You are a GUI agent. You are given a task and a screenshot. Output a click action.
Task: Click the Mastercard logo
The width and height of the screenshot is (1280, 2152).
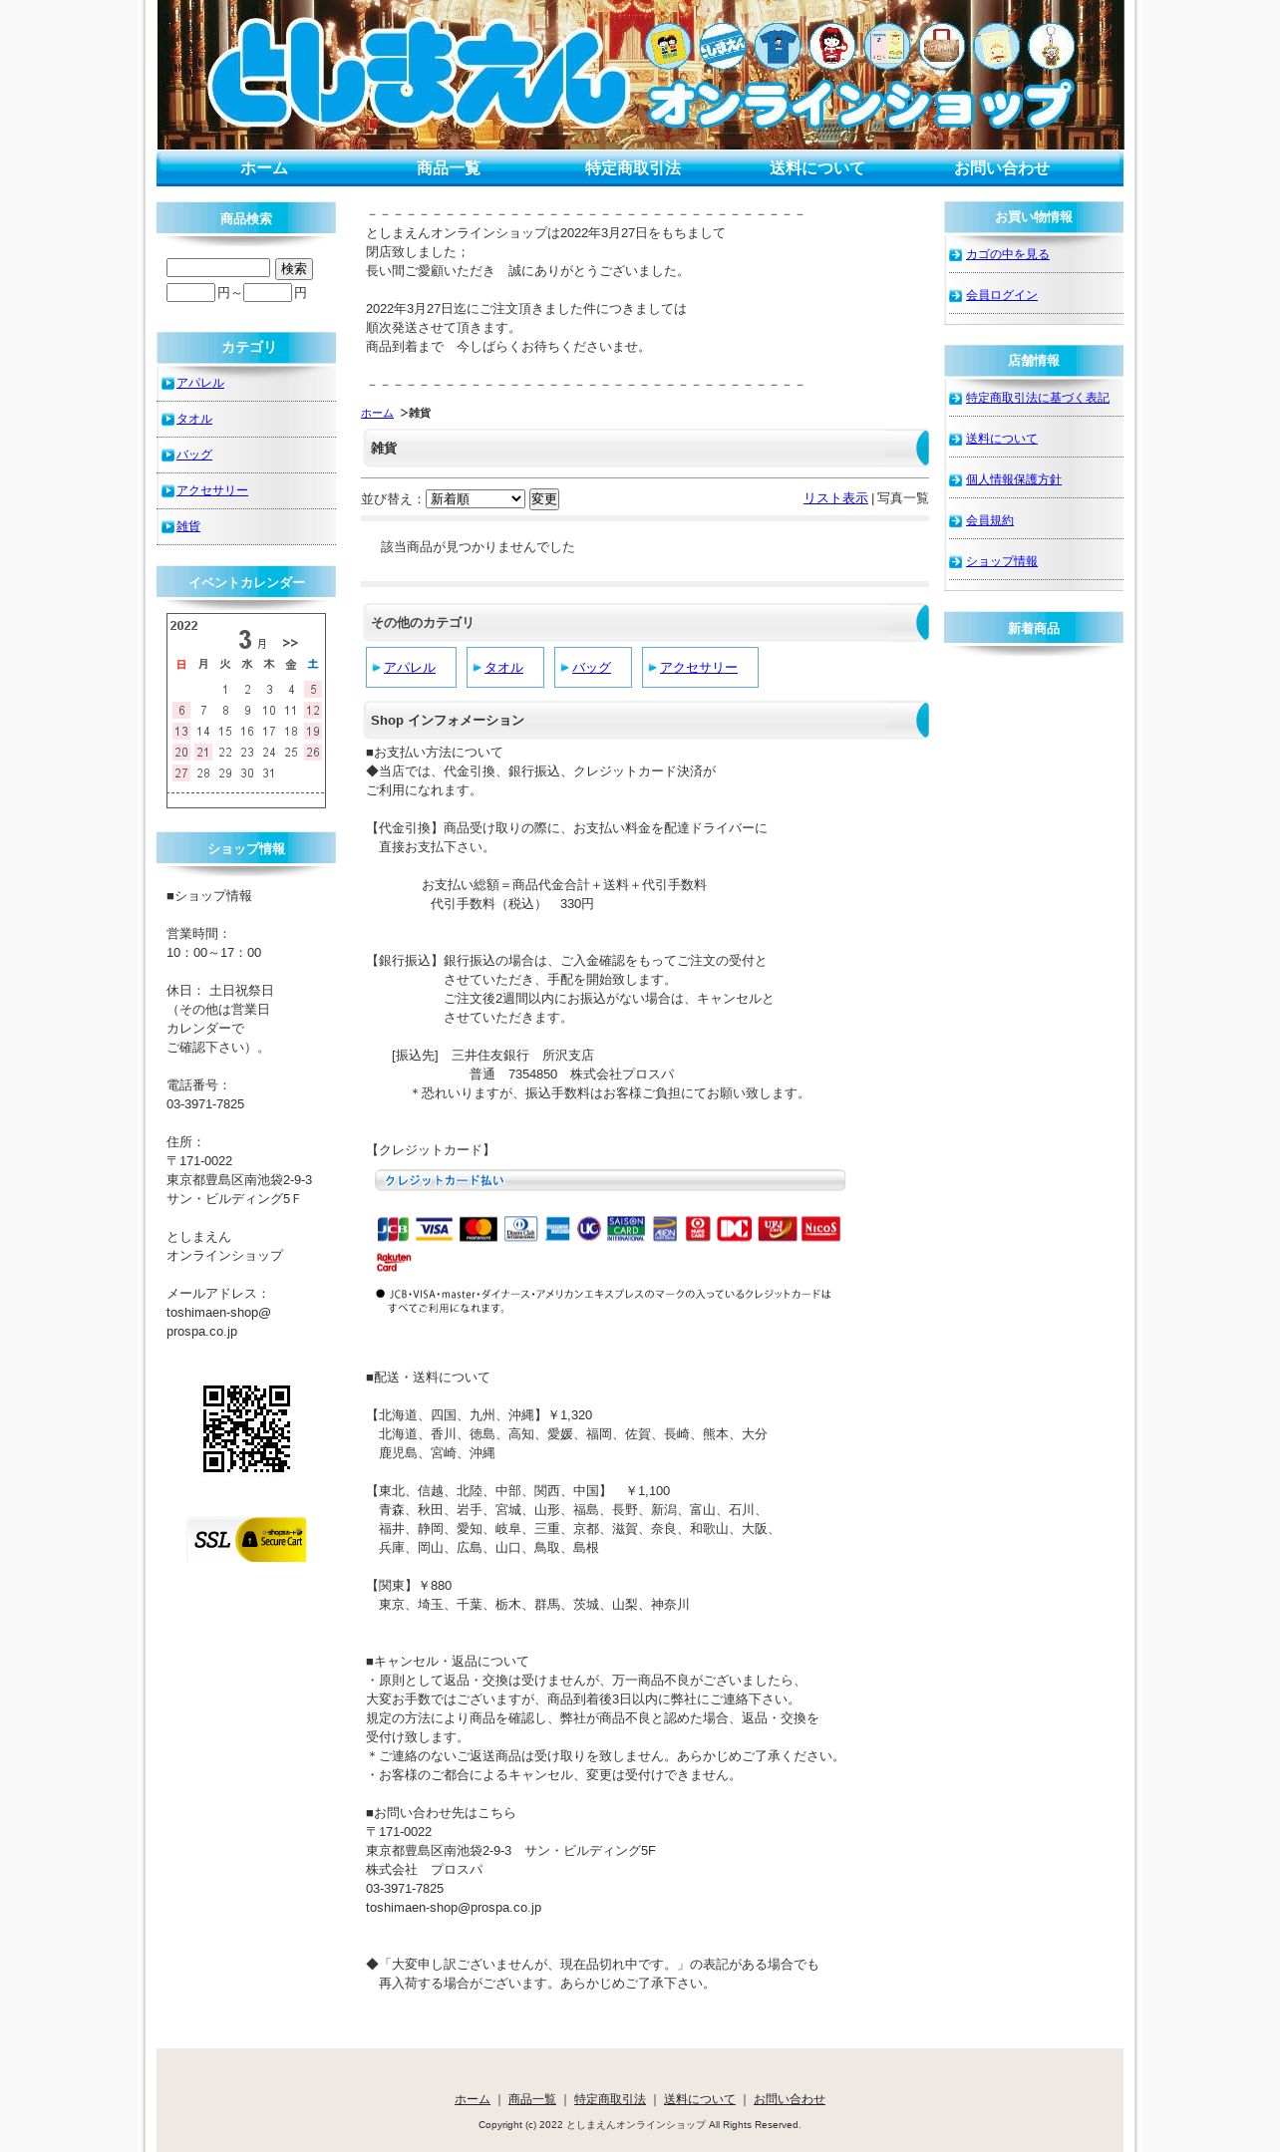pyautogui.click(x=479, y=1229)
